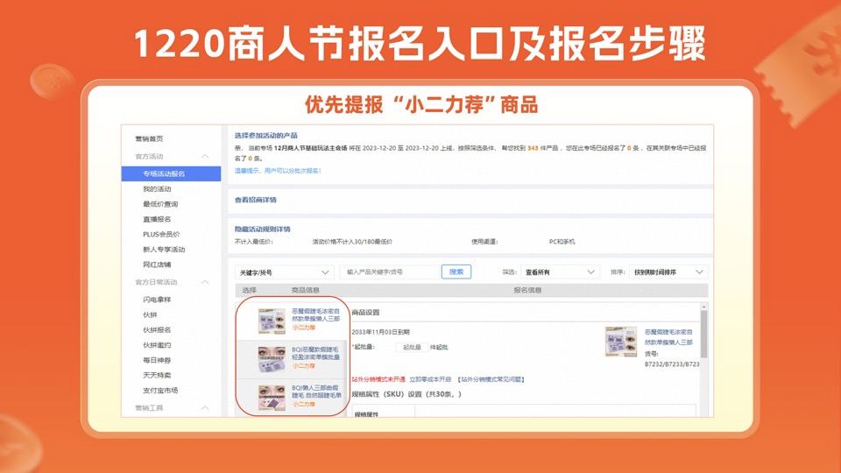Open 营销首页 in the sidebar
Screen dimensions: 841x473
tap(149, 138)
